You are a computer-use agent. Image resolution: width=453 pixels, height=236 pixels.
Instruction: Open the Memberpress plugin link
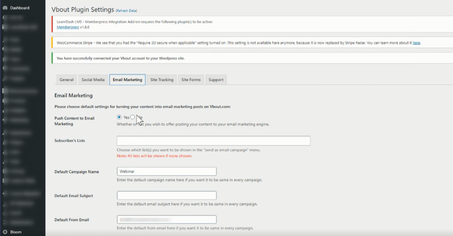(x=67, y=27)
